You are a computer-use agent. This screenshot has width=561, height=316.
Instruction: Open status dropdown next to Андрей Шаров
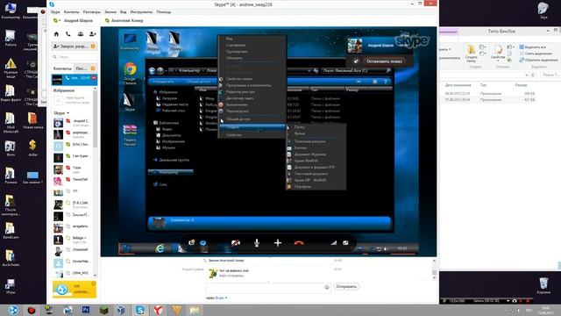tap(60, 21)
